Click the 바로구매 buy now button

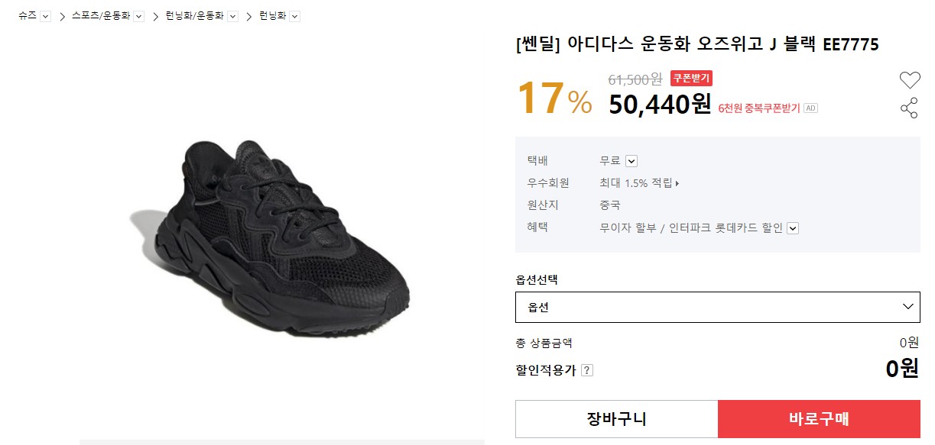click(x=819, y=419)
